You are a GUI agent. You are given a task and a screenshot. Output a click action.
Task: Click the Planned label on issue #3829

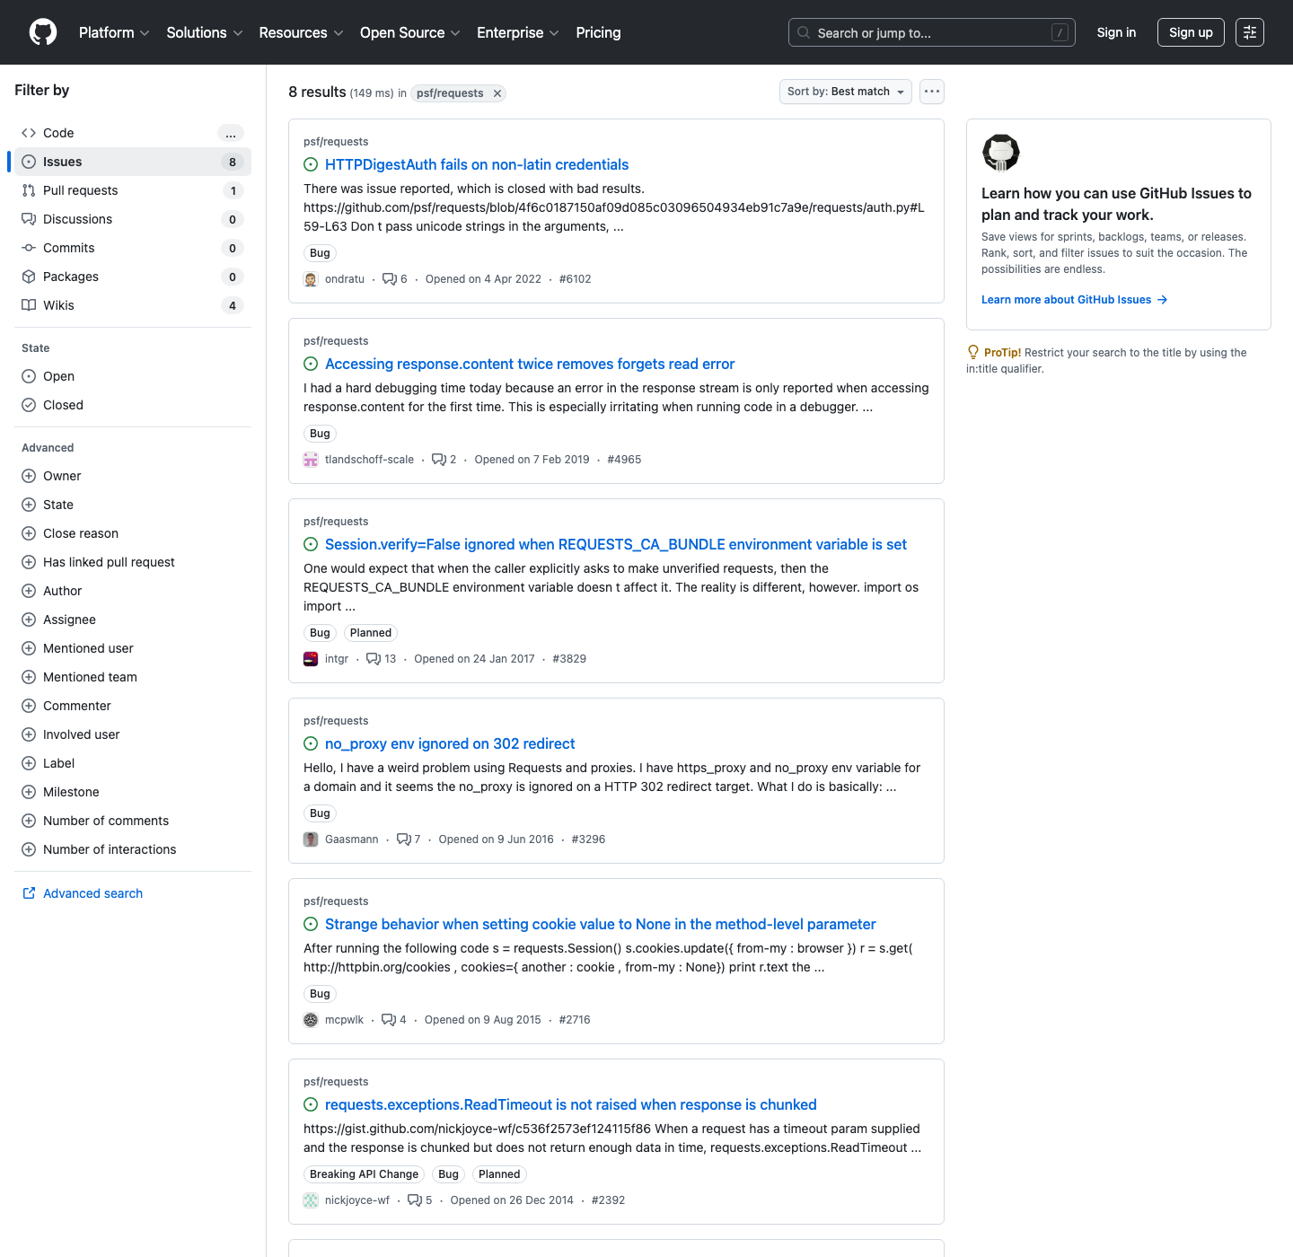pos(371,633)
